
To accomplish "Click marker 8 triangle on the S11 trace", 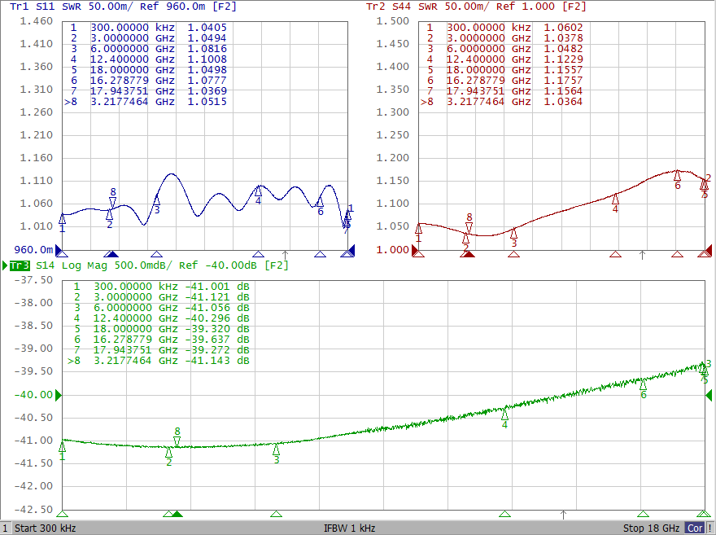I will (x=113, y=201).
